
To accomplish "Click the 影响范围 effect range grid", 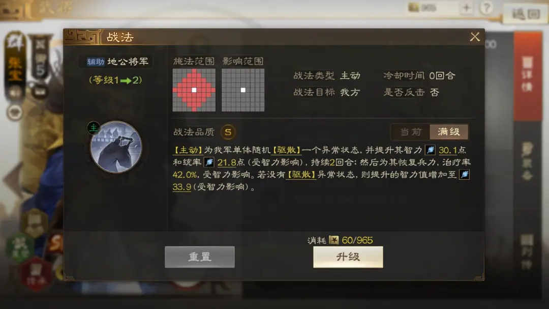I will coord(243,90).
